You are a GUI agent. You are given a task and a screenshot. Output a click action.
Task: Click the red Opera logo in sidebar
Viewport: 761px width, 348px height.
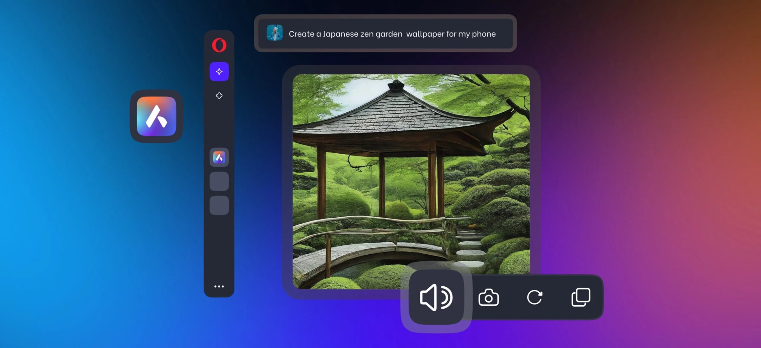click(219, 45)
